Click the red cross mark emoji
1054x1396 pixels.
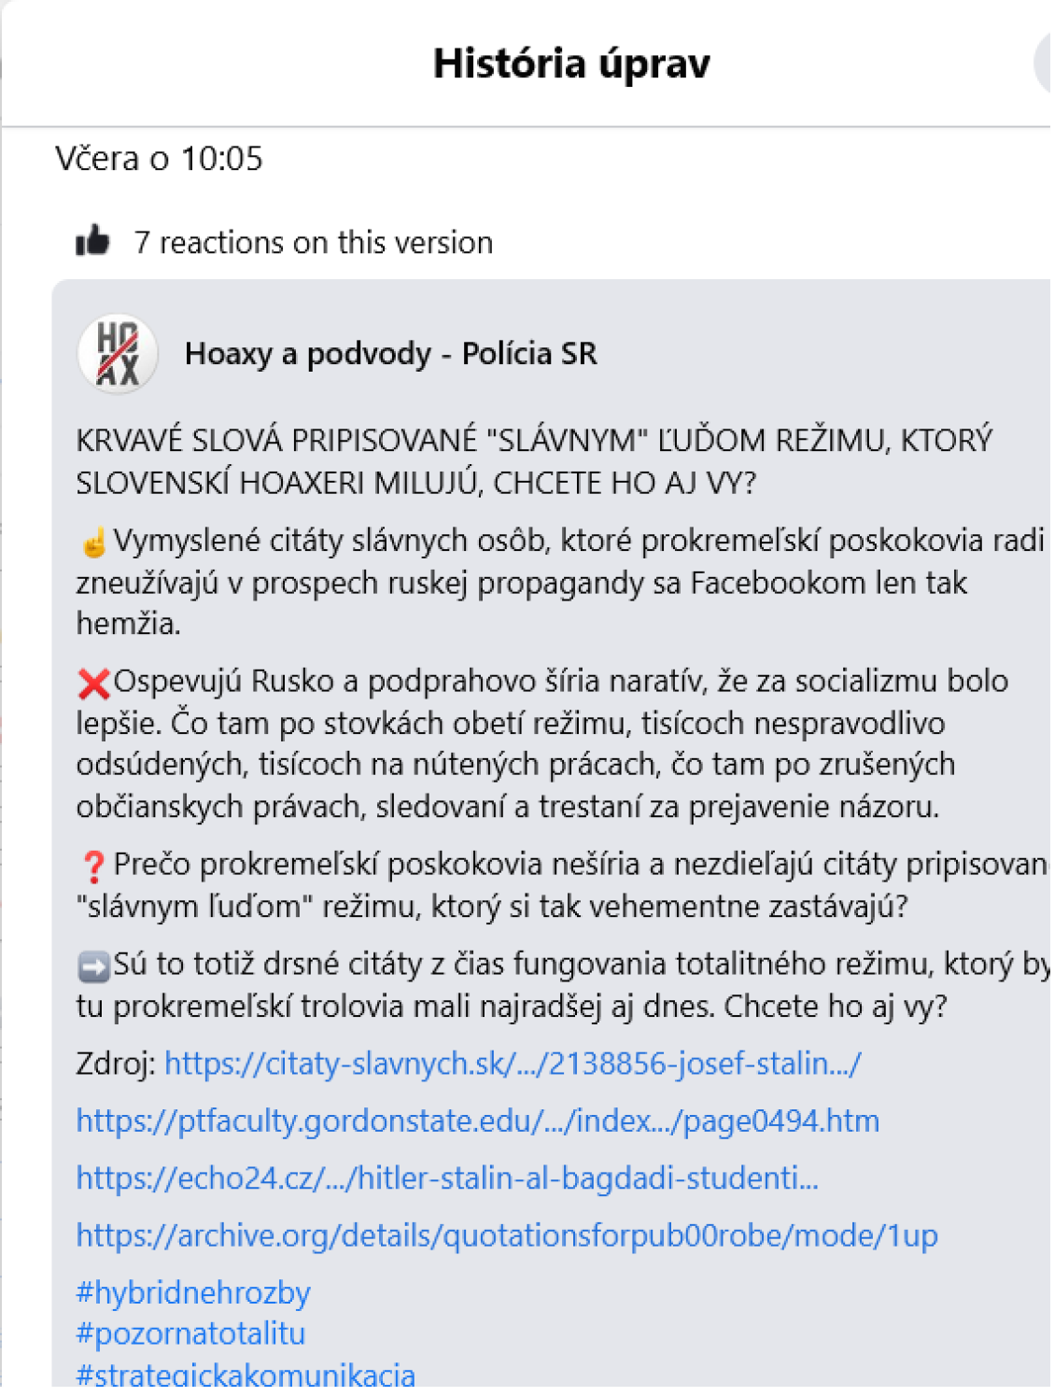93,684
